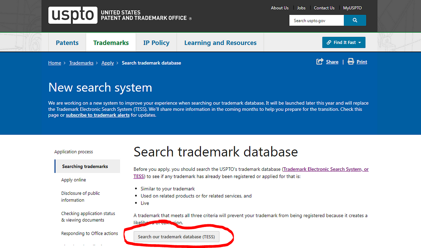Select Apply online in sidebar
The height and width of the screenshot is (248, 421).
[74, 180]
